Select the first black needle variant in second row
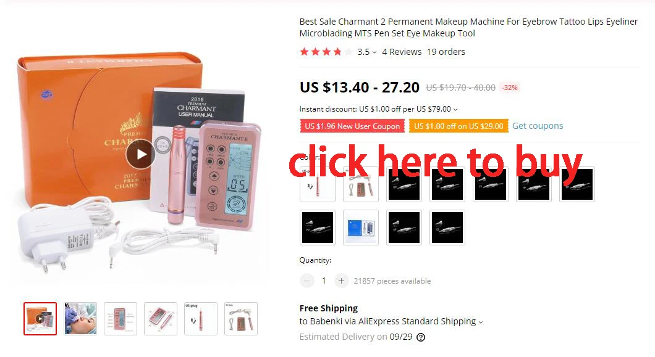Image resolution: width=655 pixels, height=357 pixels. tap(318, 228)
